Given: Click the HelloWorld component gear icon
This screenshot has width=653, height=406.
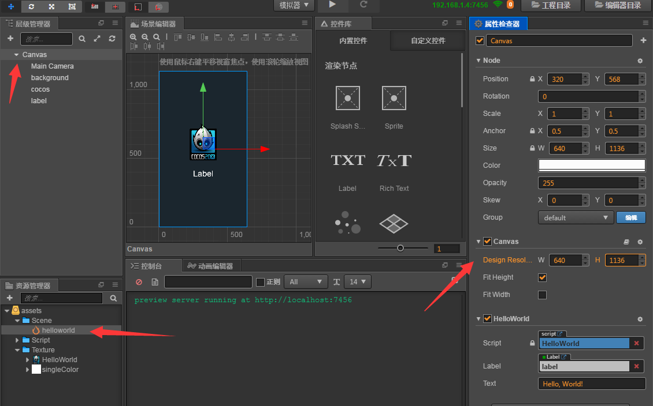Looking at the screenshot, I should 640,319.
